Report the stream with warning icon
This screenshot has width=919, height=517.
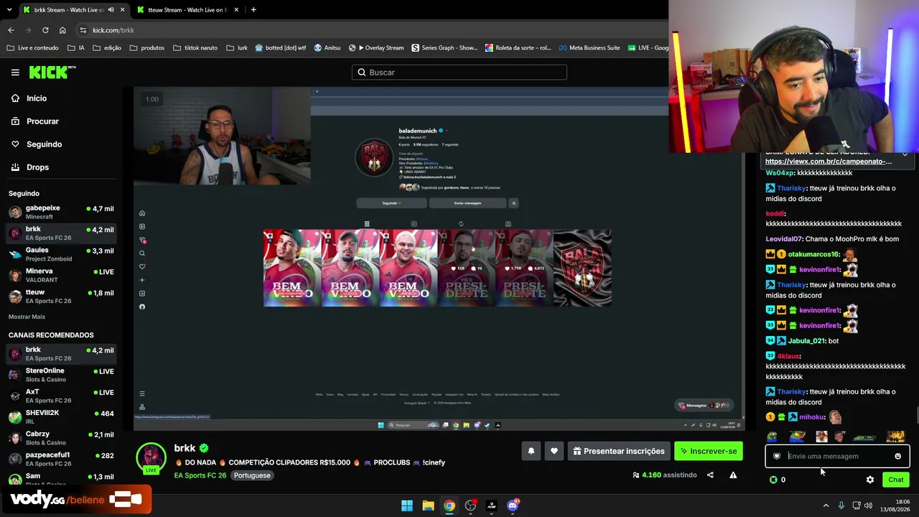(x=733, y=475)
